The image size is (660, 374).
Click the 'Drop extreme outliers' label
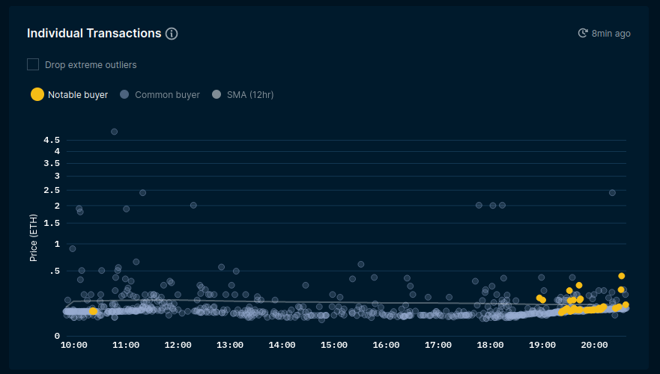pos(91,65)
